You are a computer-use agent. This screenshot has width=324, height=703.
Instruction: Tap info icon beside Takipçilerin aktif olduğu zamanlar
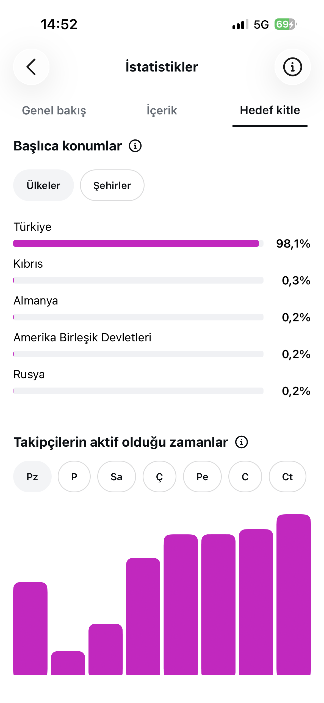coord(242,442)
